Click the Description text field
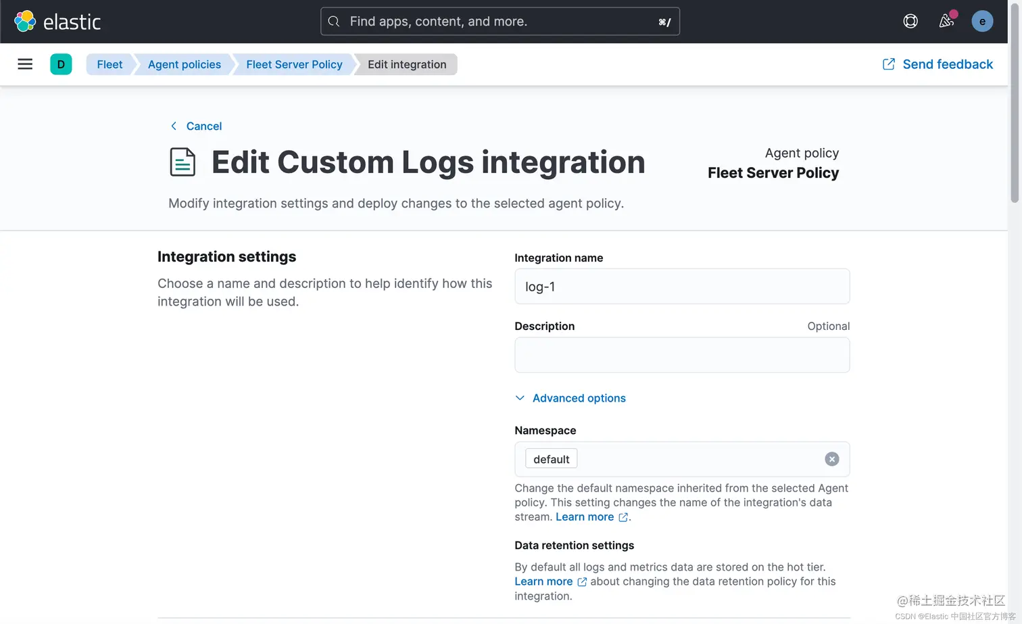Image resolution: width=1022 pixels, height=624 pixels. 681,355
